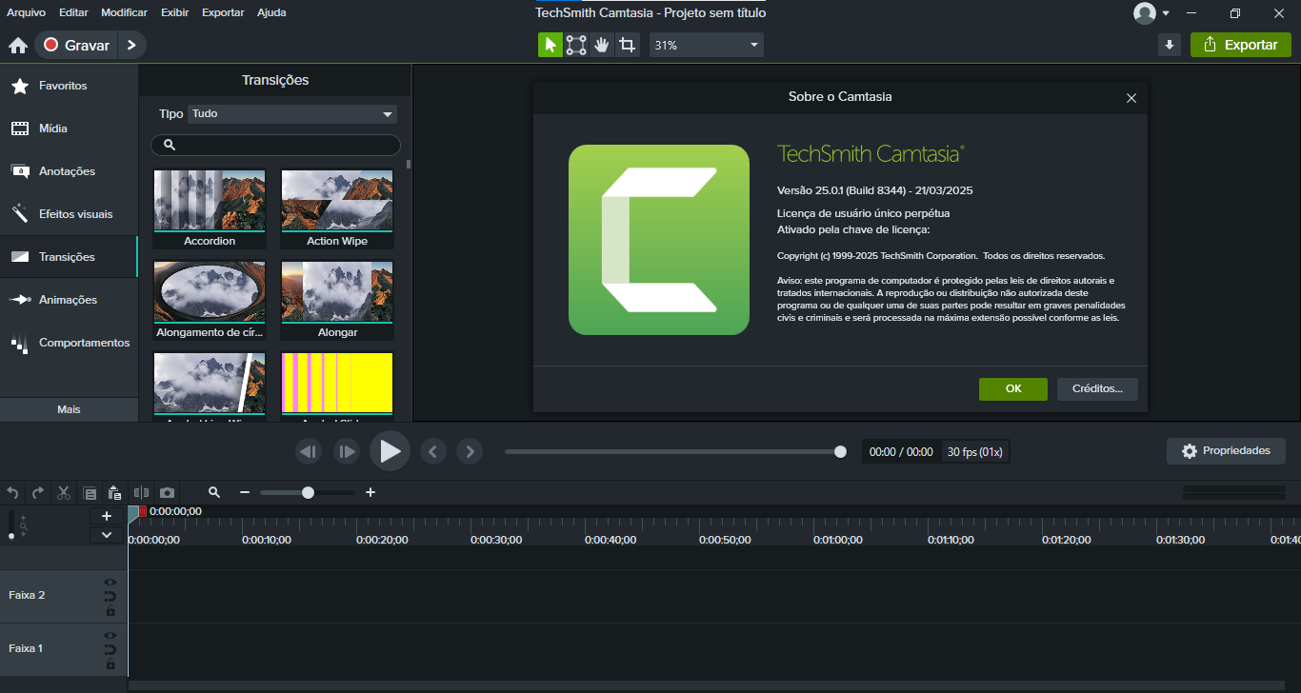The image size is (1301, 693).
Task: Open the canvas zoom 31% dropdown
Action: click(x=706, y=45)
